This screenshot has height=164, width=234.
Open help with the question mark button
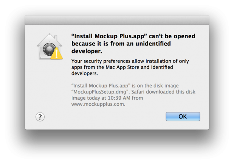click(40, 117)
